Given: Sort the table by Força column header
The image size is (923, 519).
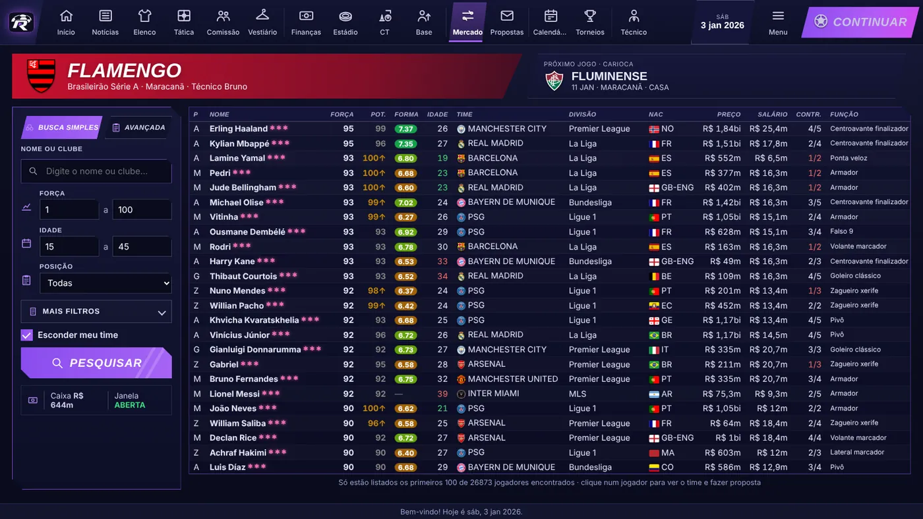Looking at the screenshot, I should click(342, 115).
